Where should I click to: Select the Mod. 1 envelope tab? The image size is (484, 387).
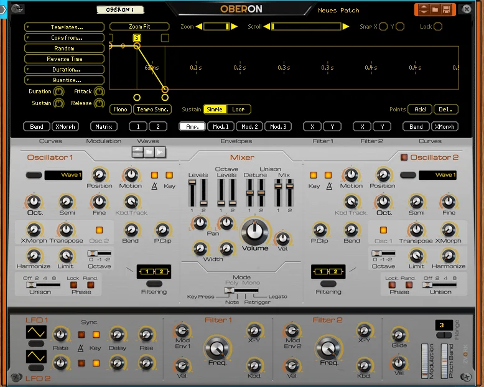click(221, 126)
